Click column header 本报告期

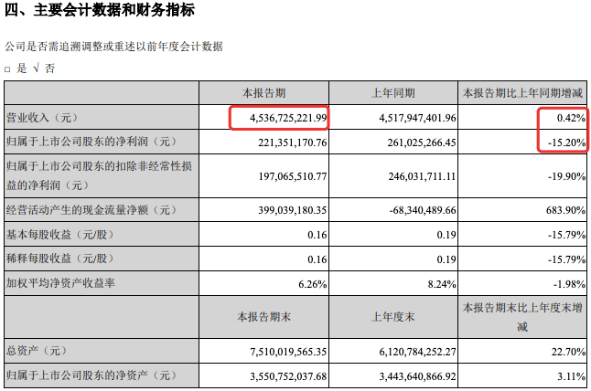[x=263, y=93]
